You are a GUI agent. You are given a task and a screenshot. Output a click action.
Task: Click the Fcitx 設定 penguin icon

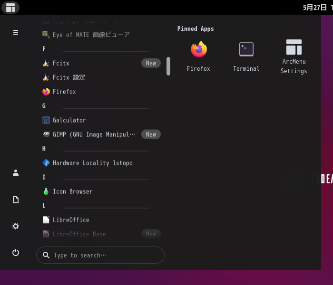(x=46, y=77)
